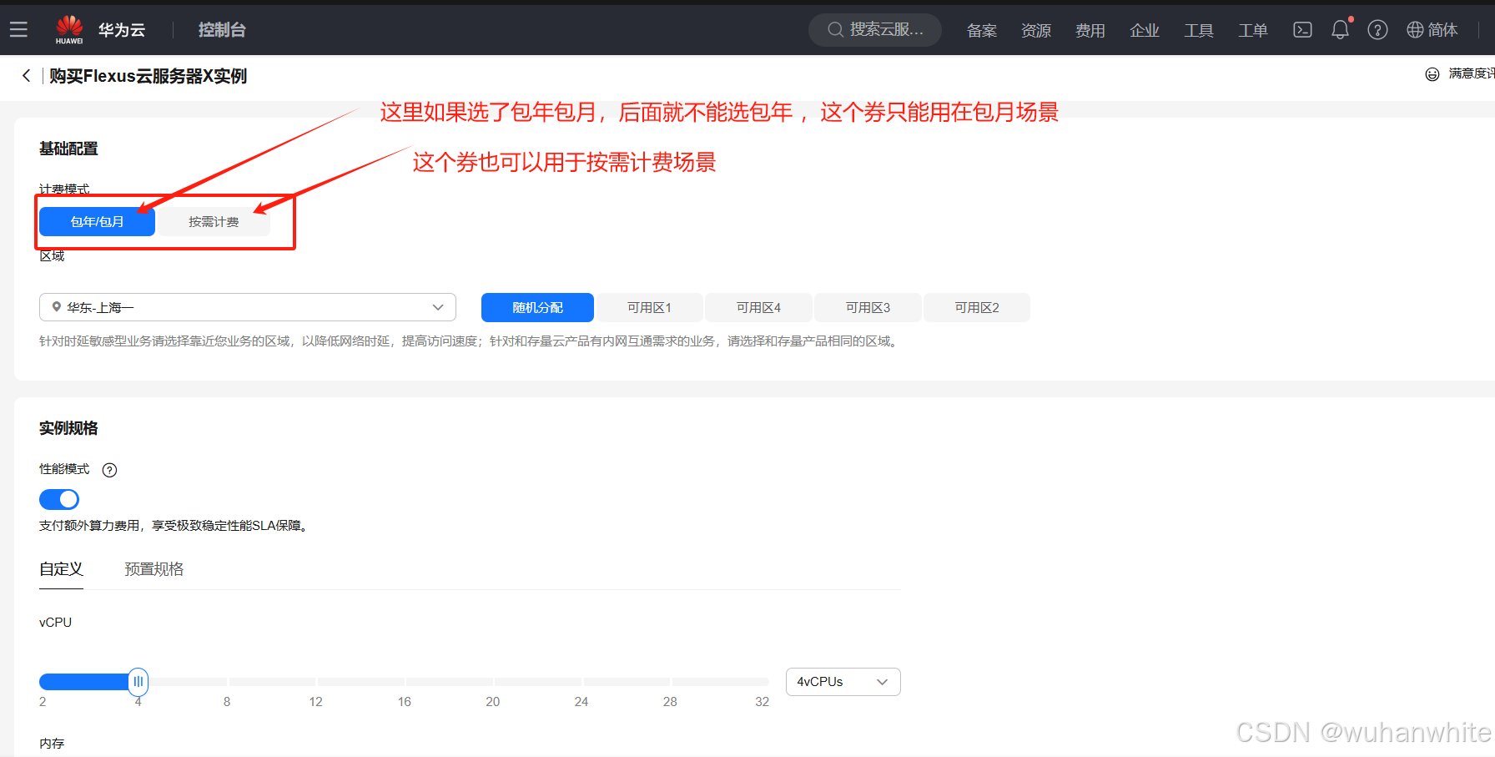Click the 实例规格 section heading

pos(68,428)
